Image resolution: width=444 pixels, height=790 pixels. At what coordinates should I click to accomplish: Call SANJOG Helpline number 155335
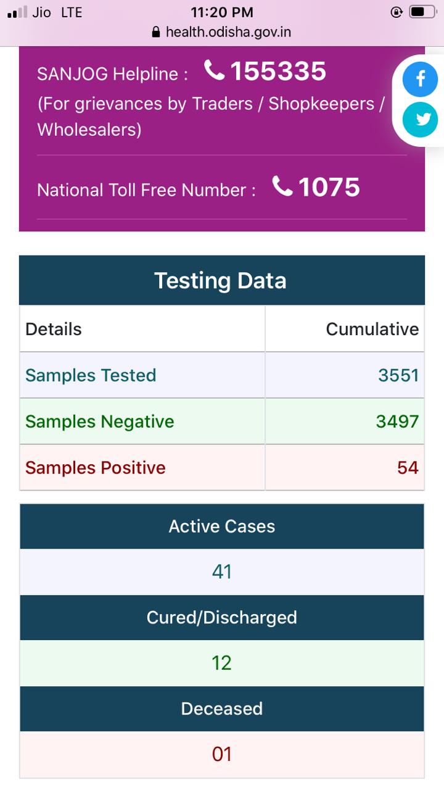coord(278,72)
